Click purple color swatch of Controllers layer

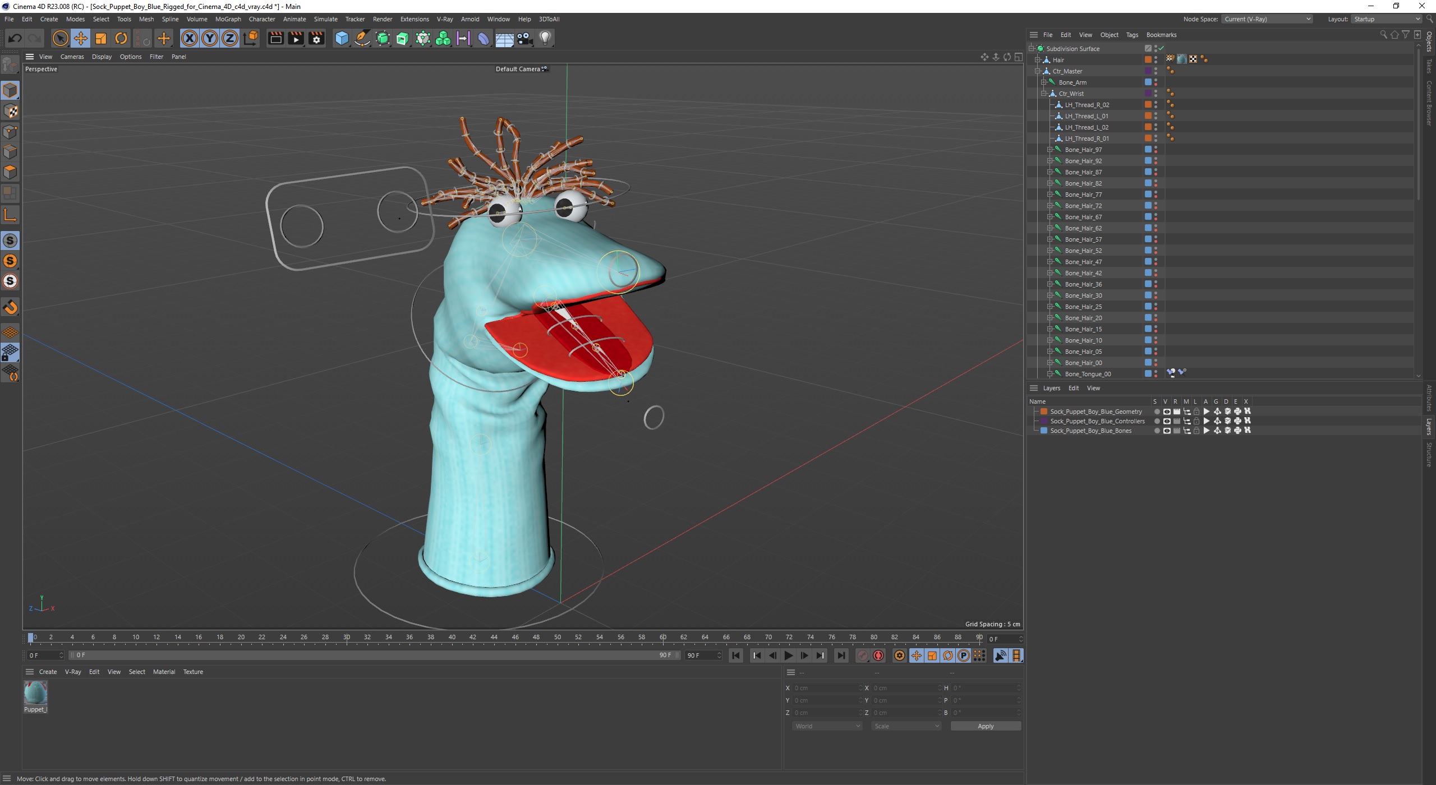point(1044,421)
